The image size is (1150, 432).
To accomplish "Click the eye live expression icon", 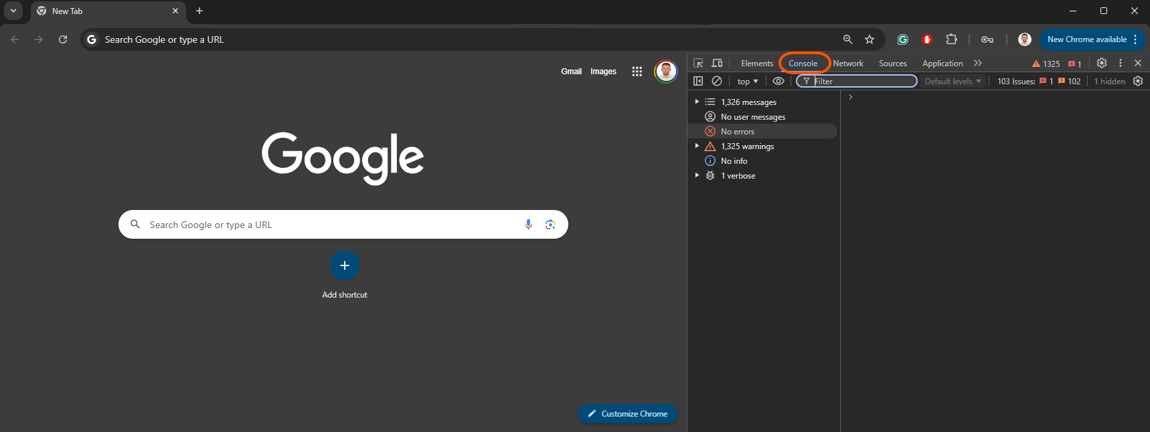I will click(778, 81).
